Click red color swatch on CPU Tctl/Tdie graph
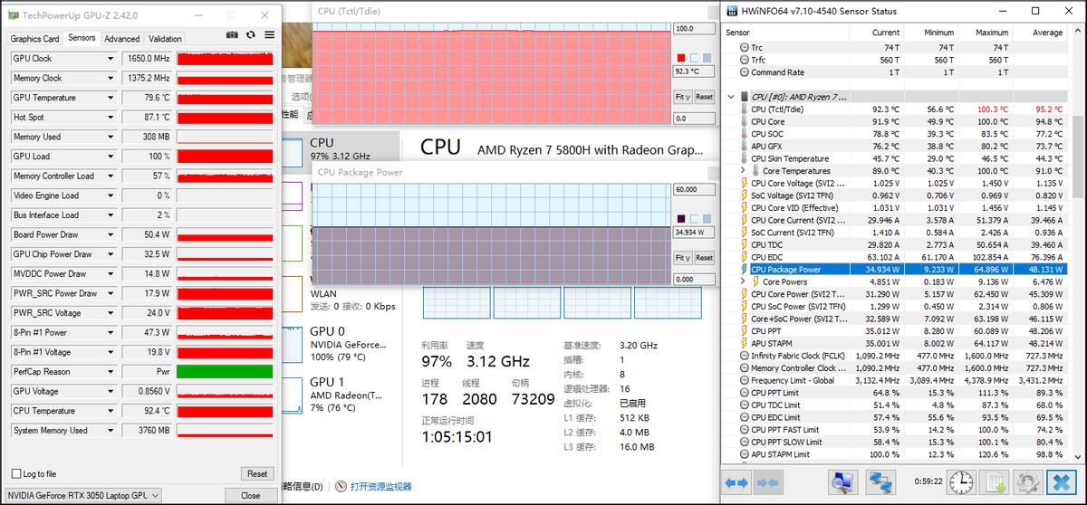 (x=681, y=57)
